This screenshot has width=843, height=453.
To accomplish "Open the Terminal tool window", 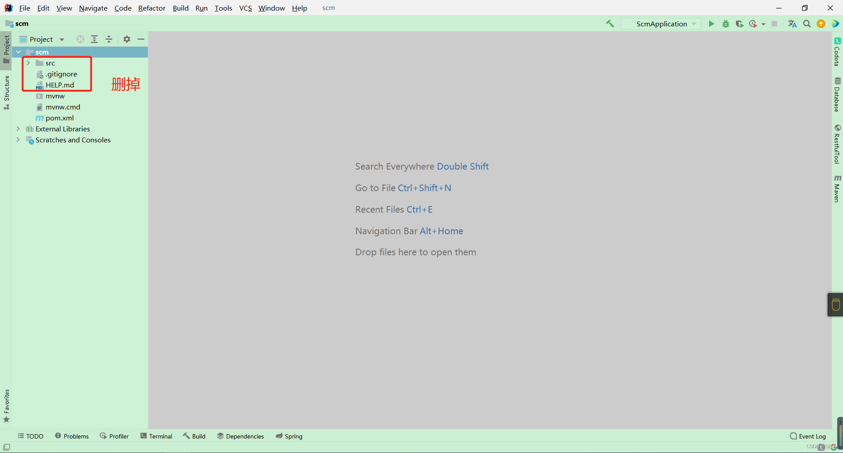I will tap(156, 436).
